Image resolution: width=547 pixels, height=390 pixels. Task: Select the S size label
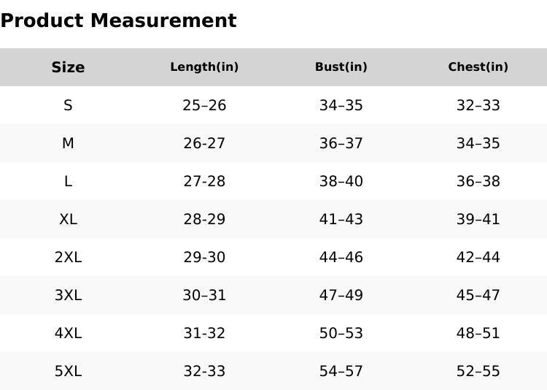(68, 105)
